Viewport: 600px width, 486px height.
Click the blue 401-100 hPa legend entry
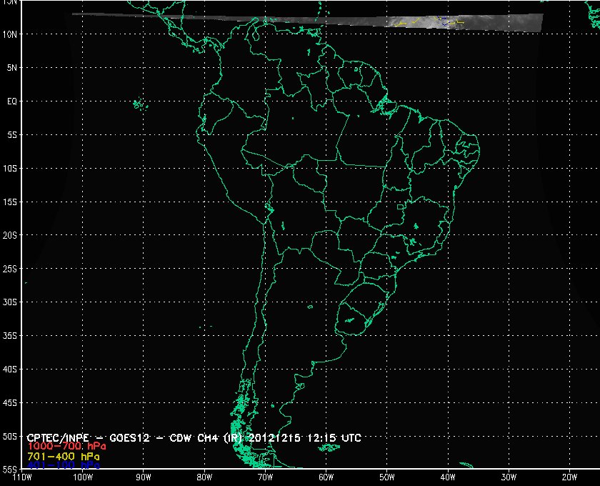point(63,465)
